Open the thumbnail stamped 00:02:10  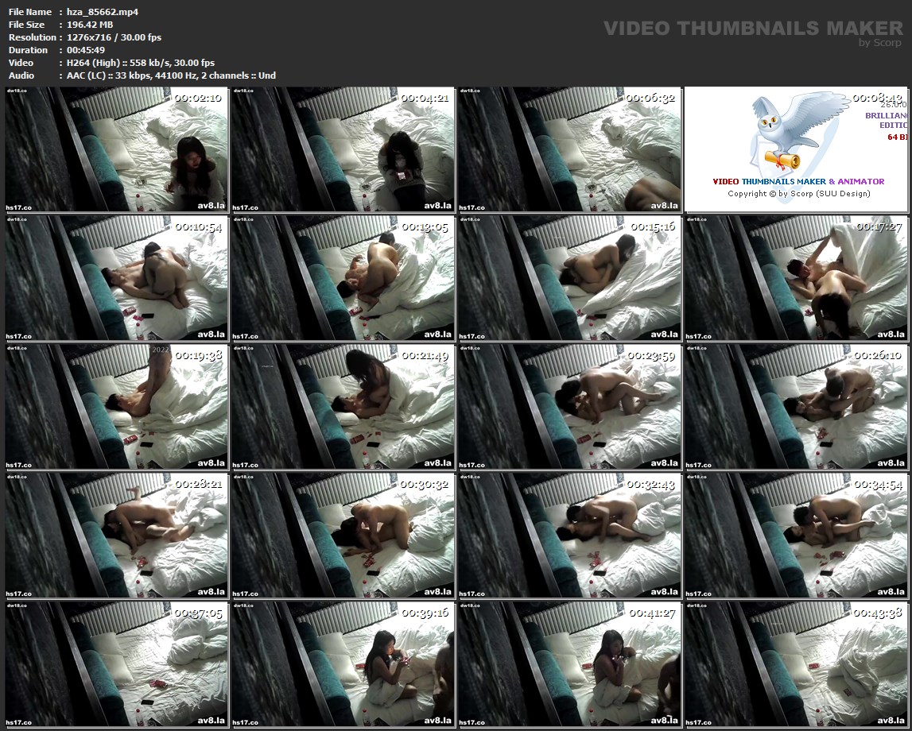116,149
